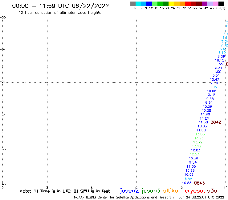Click the wave height value 10.96
The height and width of the screenshot is (200, 228).
(189, 174)
